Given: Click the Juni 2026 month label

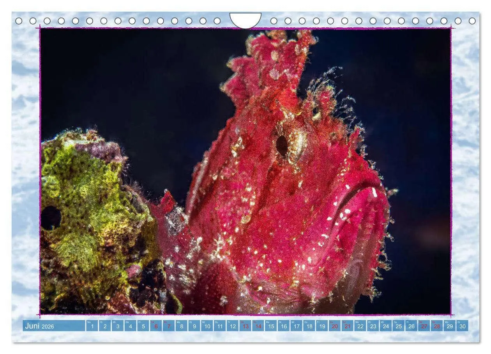Looking at the screenshot, I should [40, 326].
